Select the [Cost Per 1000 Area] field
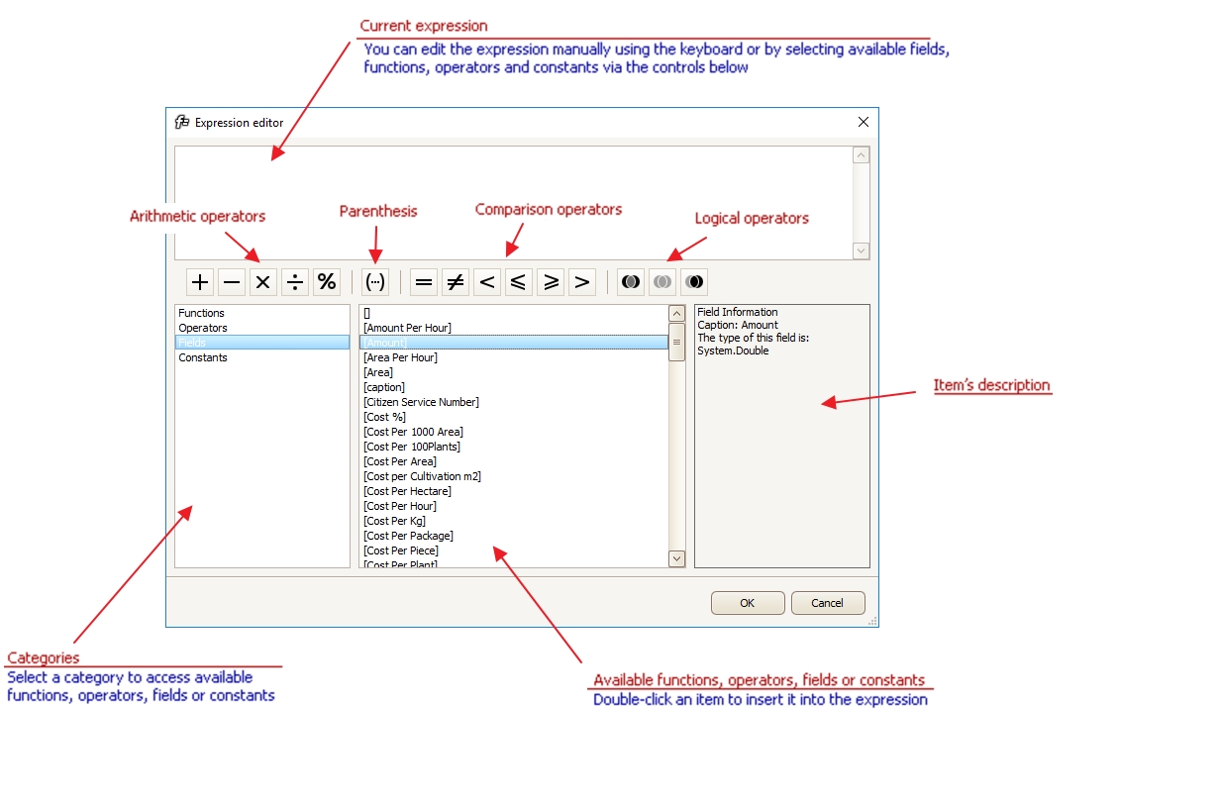Viewport: 1221px width, 801px height. coord(514,432)
